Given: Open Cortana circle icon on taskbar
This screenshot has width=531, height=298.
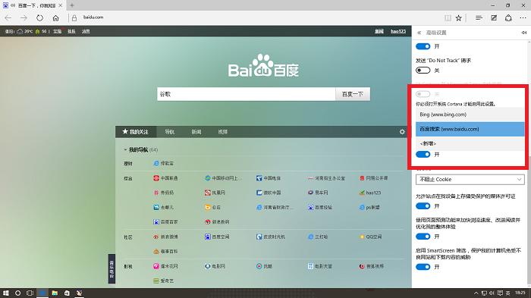Looking at the screenshot, I should pos(17,293).
